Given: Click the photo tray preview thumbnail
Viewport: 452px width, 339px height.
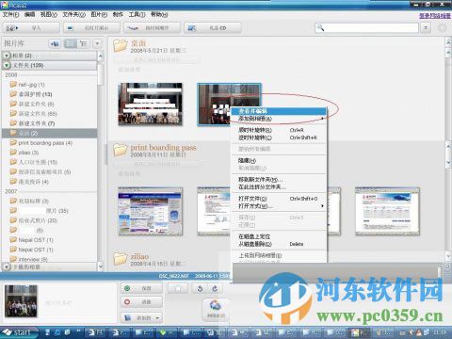Looking at the screenshot, I should click(x=21, y=300).
